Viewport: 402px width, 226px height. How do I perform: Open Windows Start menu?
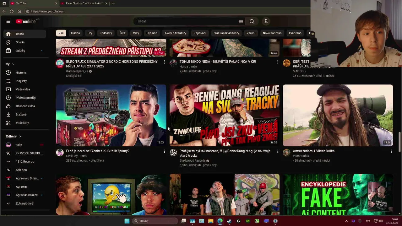coord(127,221)
